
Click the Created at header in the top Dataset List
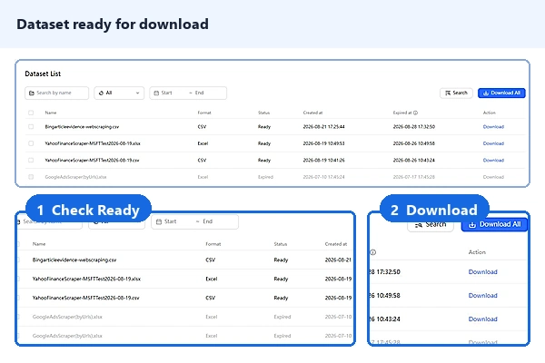(x=312, y=113)
